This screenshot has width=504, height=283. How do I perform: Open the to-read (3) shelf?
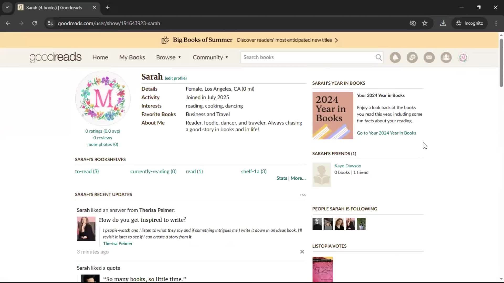tap(87, 171)
